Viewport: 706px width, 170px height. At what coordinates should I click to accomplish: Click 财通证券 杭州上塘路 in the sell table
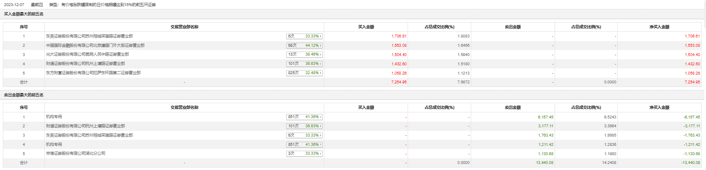85,126
